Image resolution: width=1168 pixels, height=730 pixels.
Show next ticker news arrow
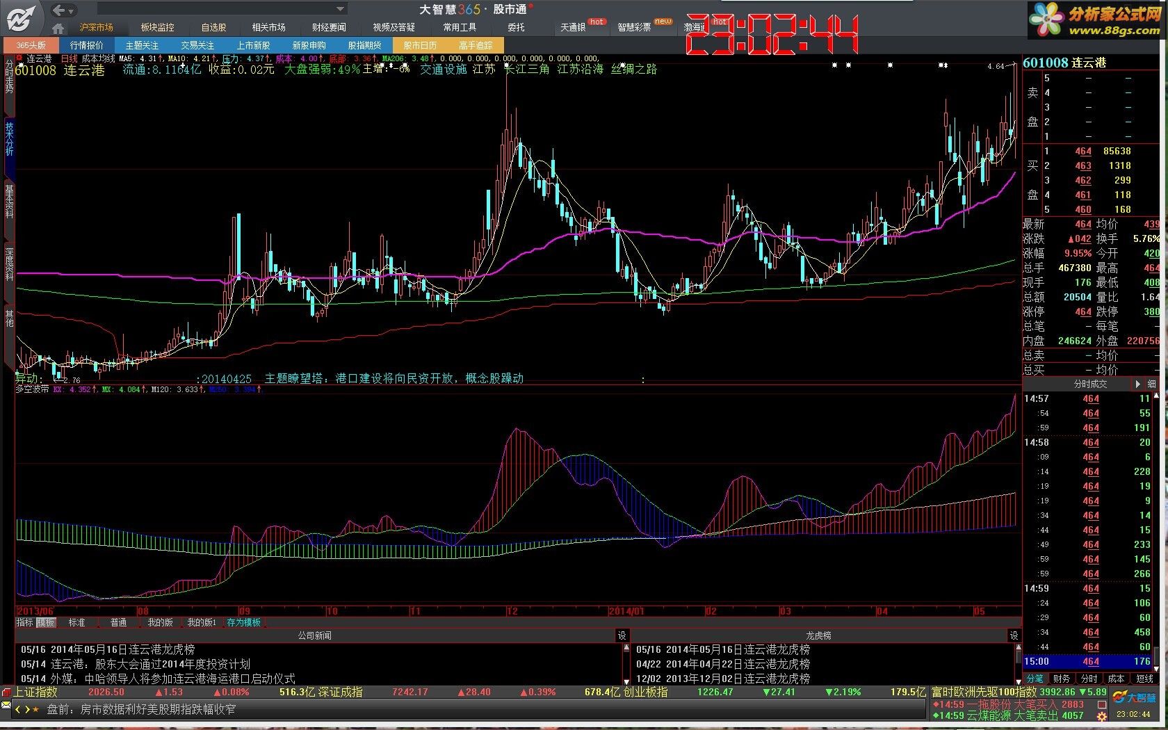pos(27,709)
